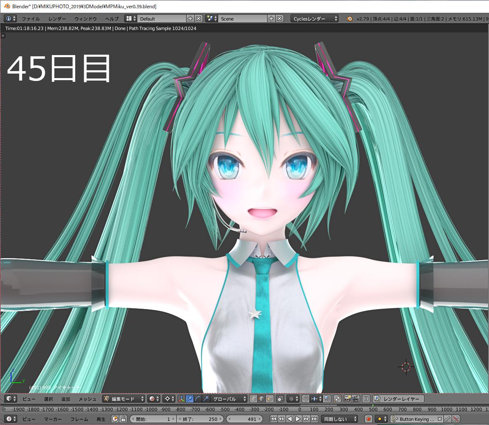Jump to the first frame
This screenshot has height=425, width=489.
point(274,419)
